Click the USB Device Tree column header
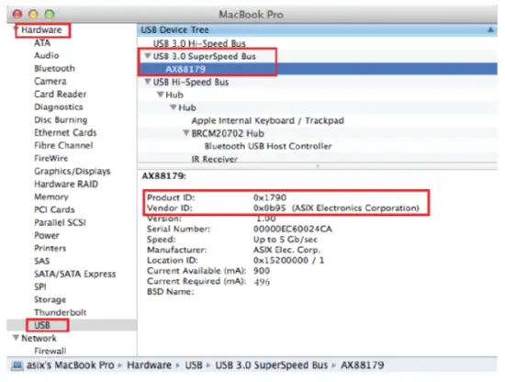 point(318,29)
